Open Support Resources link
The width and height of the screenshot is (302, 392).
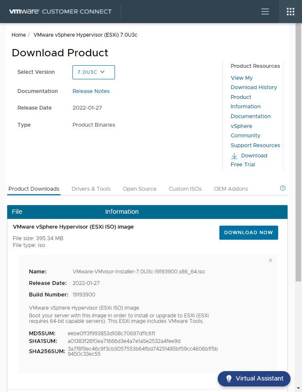pyautogui.click(x=255, y=145)
